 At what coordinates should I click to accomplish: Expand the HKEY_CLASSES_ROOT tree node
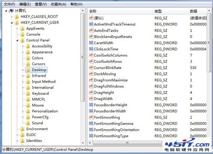12,17
